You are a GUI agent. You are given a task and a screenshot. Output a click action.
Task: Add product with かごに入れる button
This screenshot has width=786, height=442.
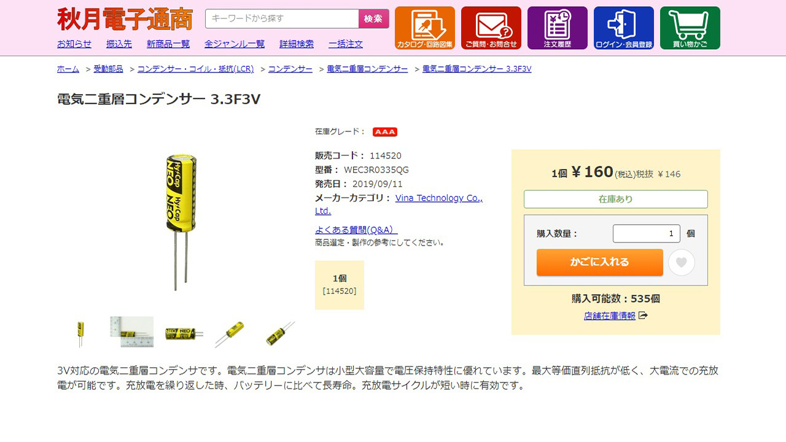[x=600, y=262]
